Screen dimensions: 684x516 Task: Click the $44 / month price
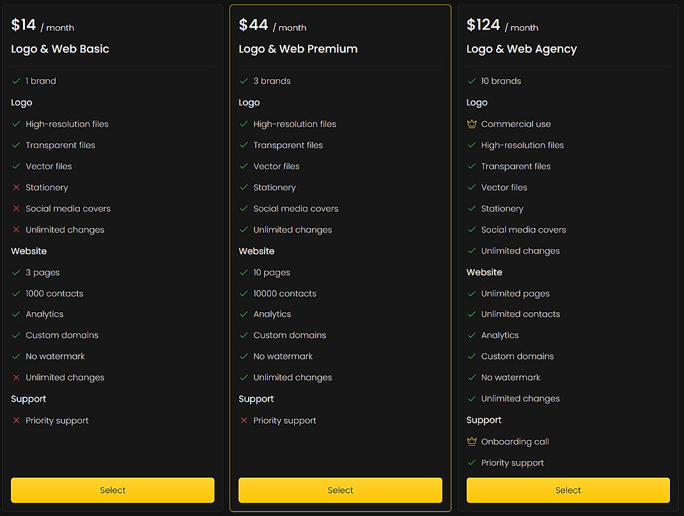click(272, 26)
